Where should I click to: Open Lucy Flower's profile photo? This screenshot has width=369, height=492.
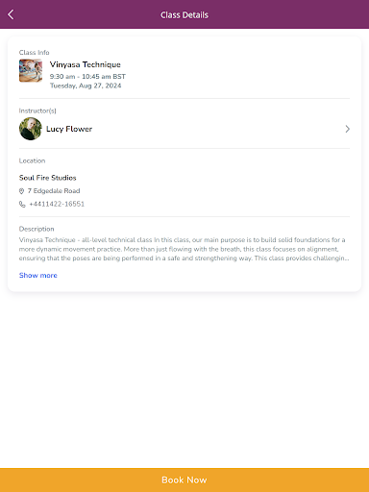(31, 129)
